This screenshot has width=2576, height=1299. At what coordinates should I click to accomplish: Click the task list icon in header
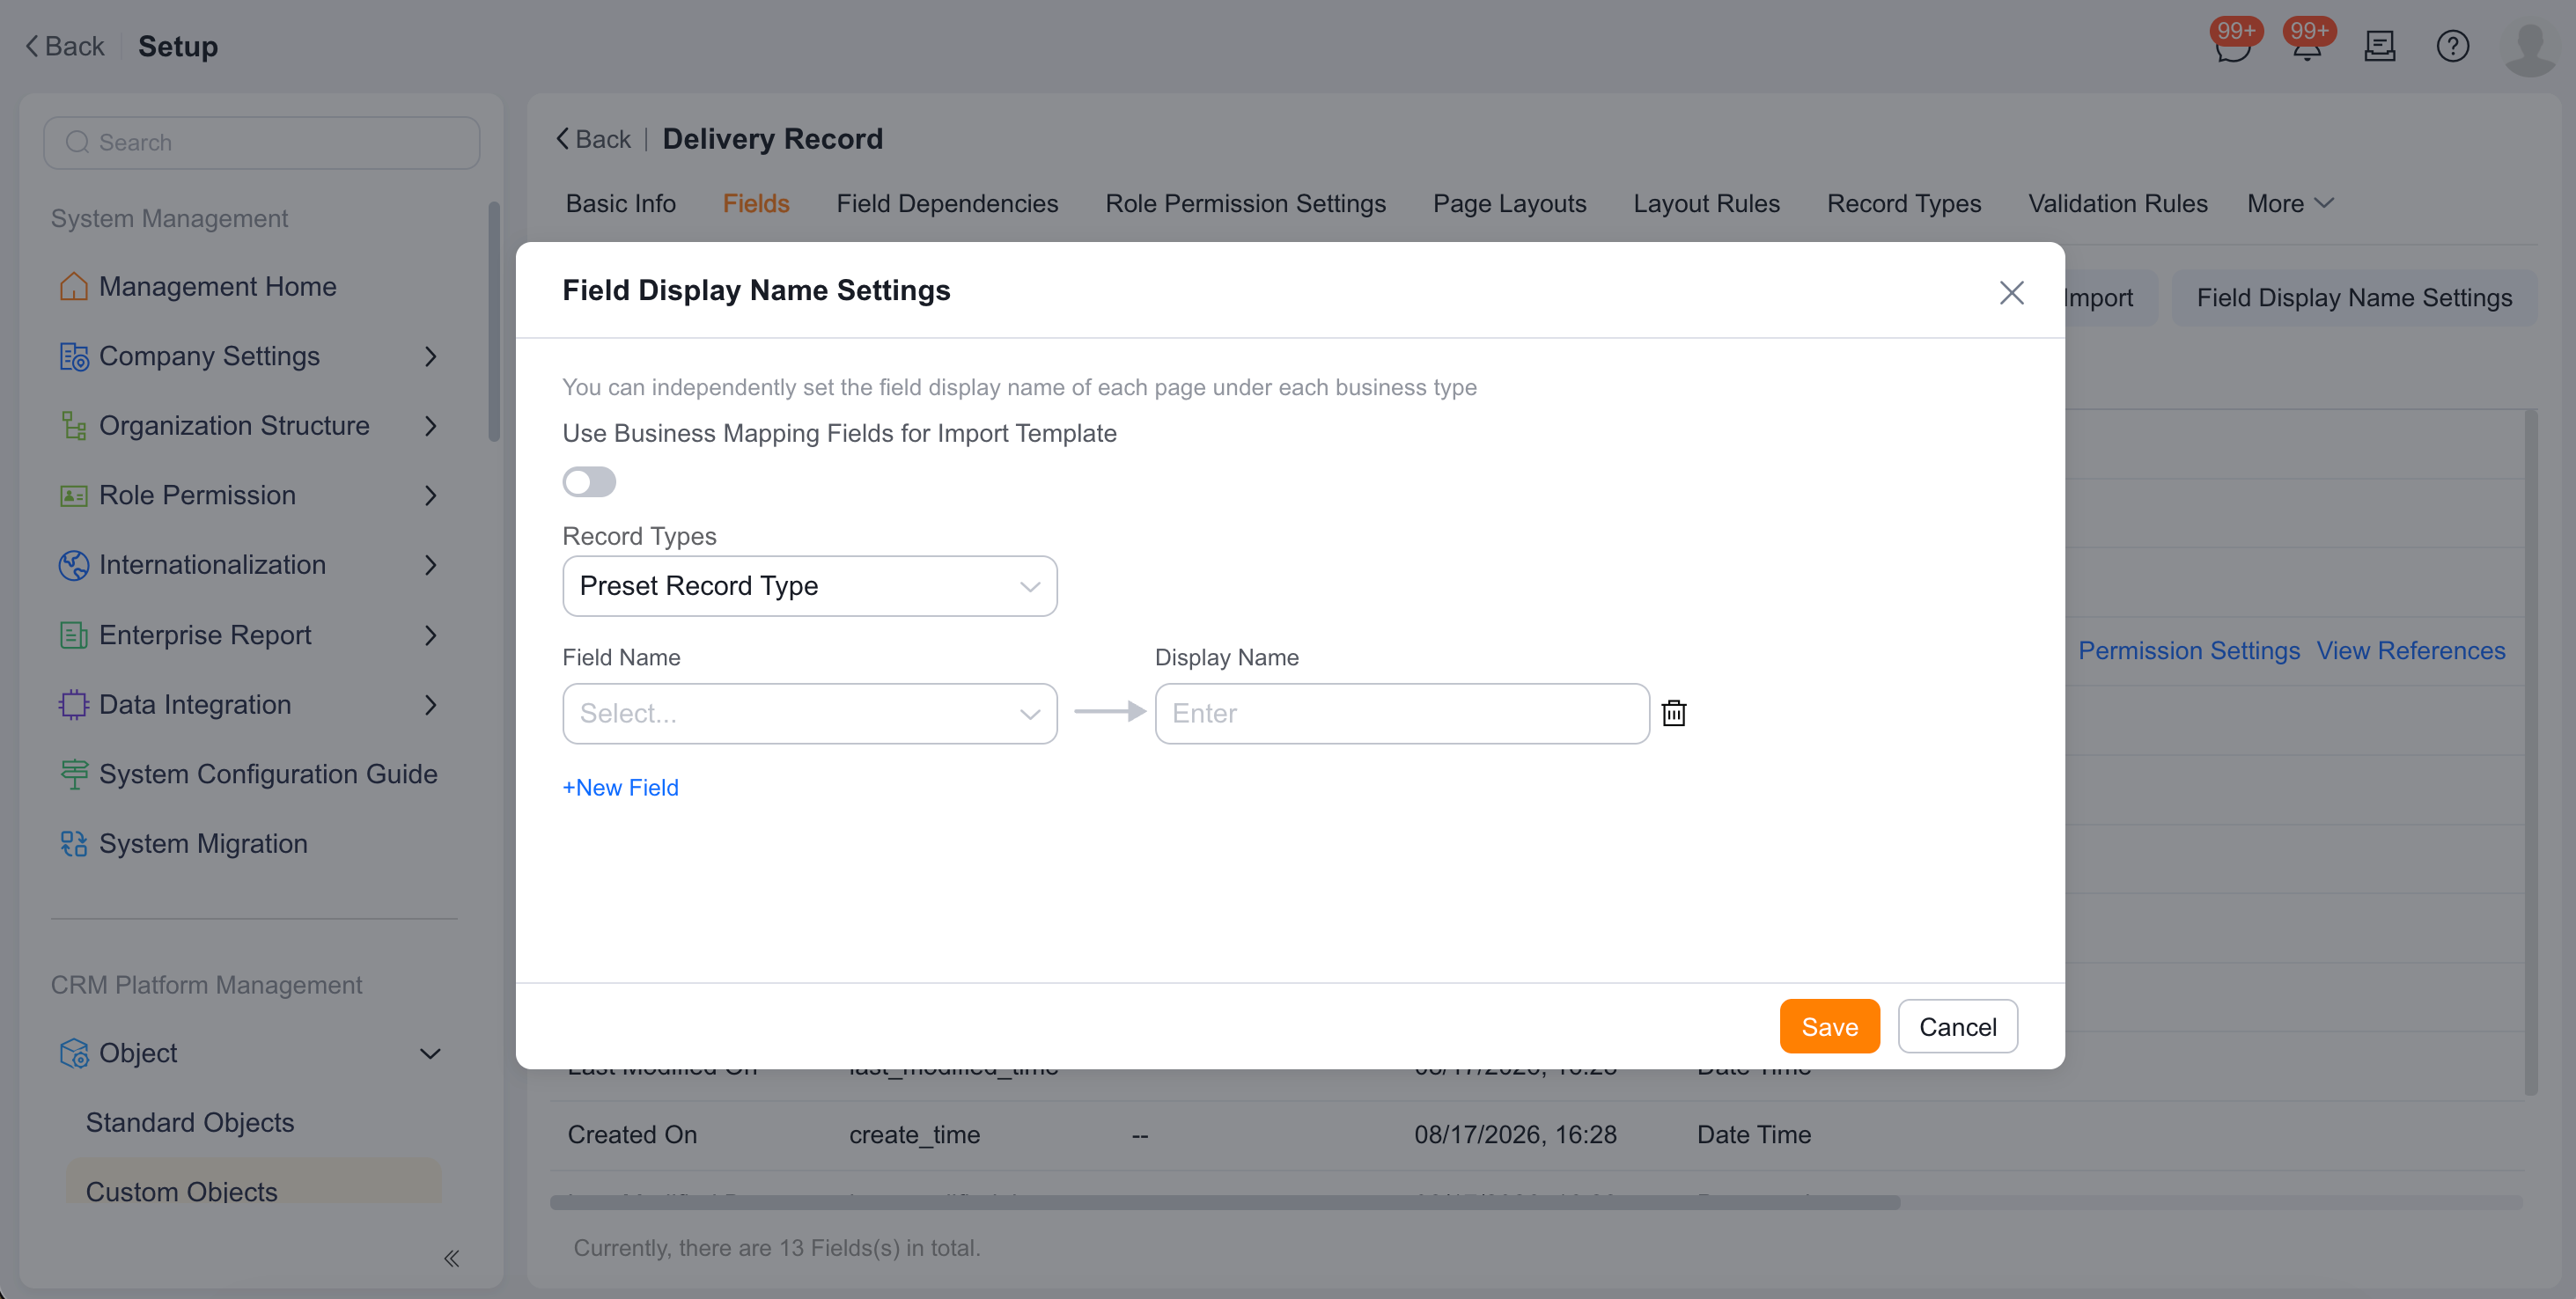(x=2379, y=46)
